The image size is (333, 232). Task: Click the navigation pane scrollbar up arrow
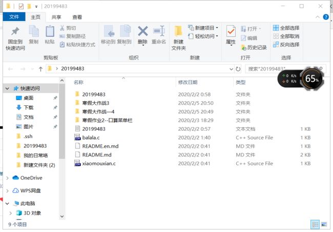[x=62, y=81]
